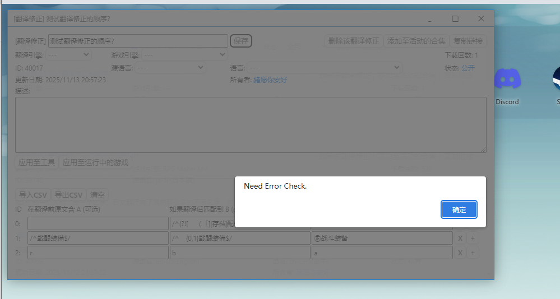
Task: Expand the 翻译引擎 dropdown
Action: (69, 55)
